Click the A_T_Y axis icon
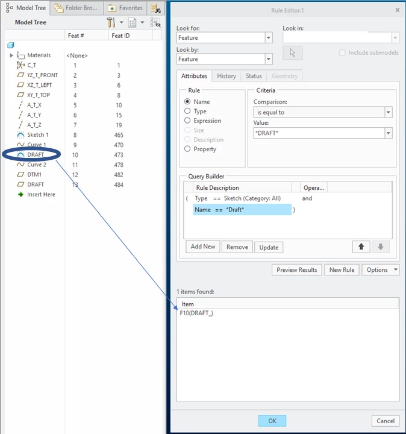The height and width of the screenshot is (434, 406). click(20, 115)
